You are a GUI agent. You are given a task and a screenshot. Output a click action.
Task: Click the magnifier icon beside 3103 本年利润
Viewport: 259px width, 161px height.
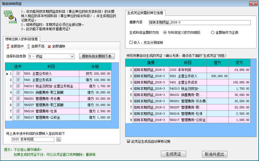coord(58,139)
